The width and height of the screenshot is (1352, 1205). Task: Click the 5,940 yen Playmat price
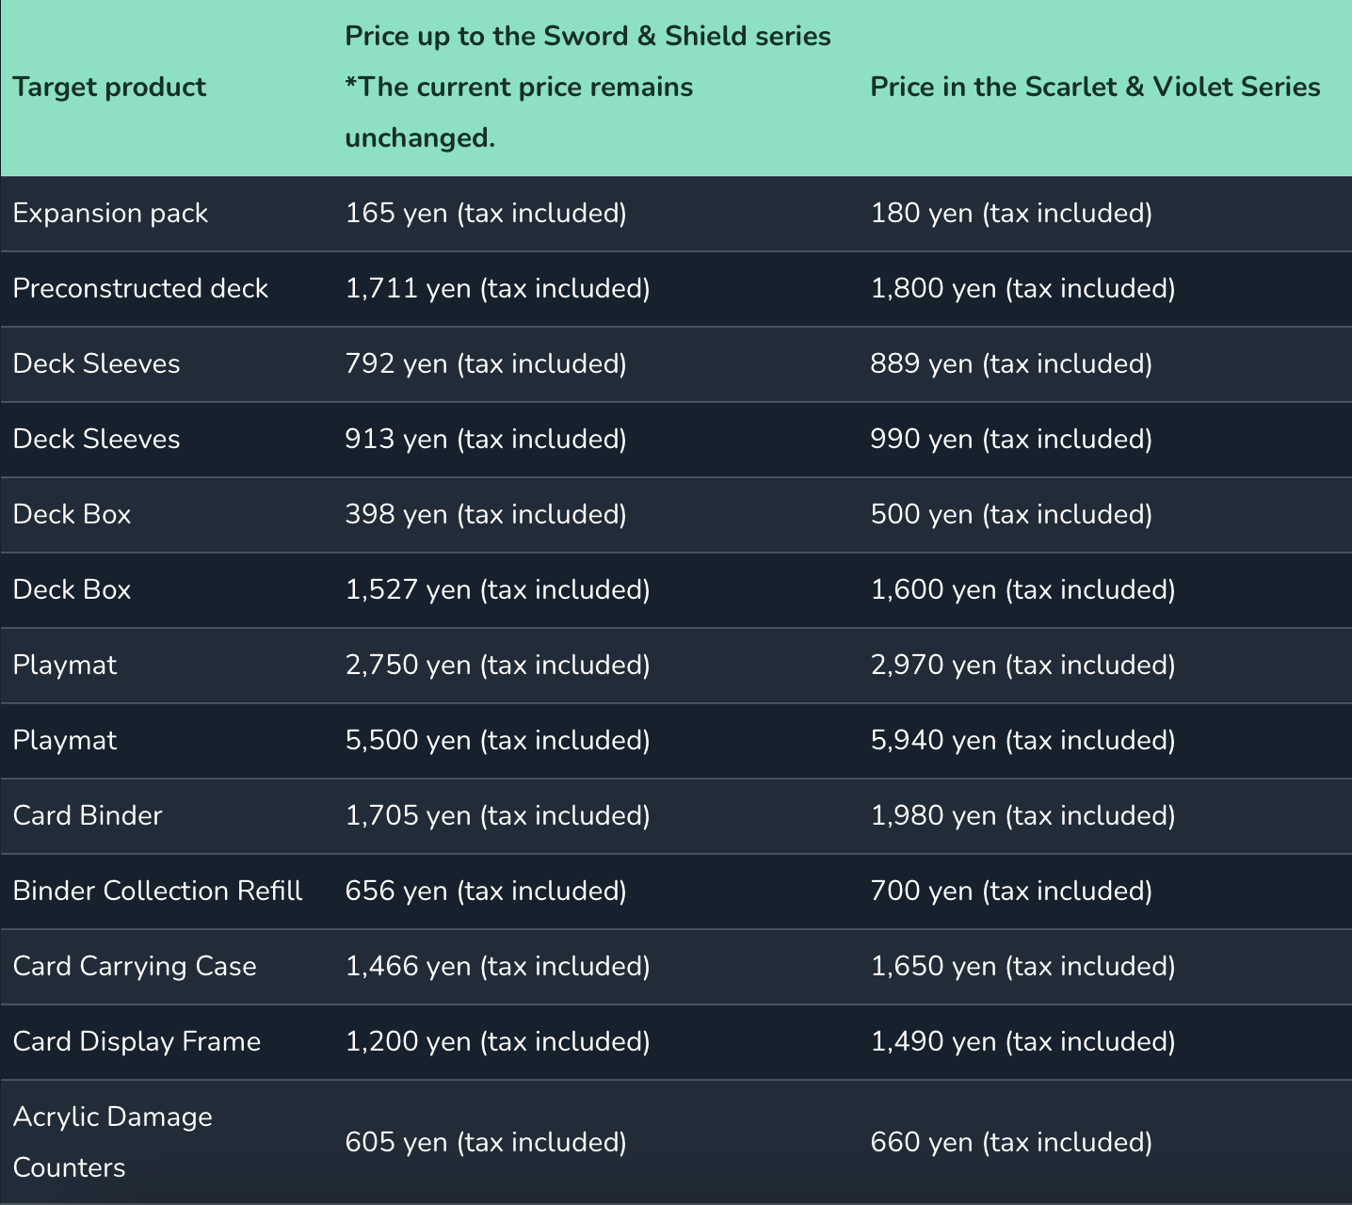click(x=1022, y=740)
